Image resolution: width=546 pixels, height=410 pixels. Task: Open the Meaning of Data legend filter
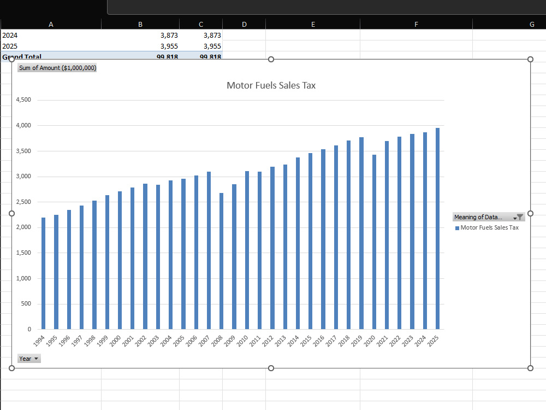(489, 217)
